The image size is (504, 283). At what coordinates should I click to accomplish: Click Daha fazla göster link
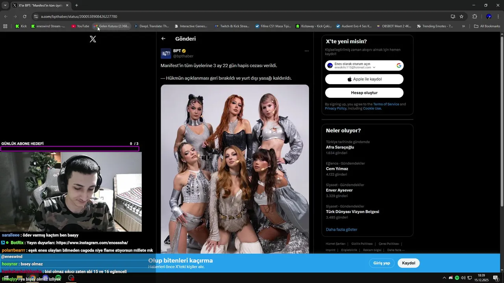pos(341,230)
